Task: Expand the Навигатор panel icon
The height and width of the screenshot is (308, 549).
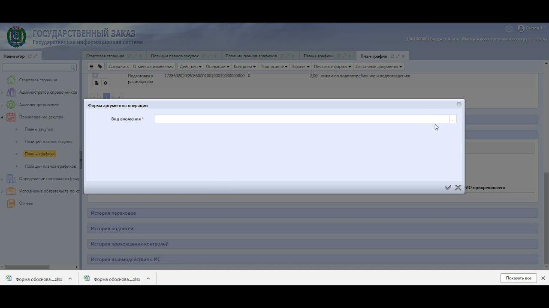Action: point(35,56)
